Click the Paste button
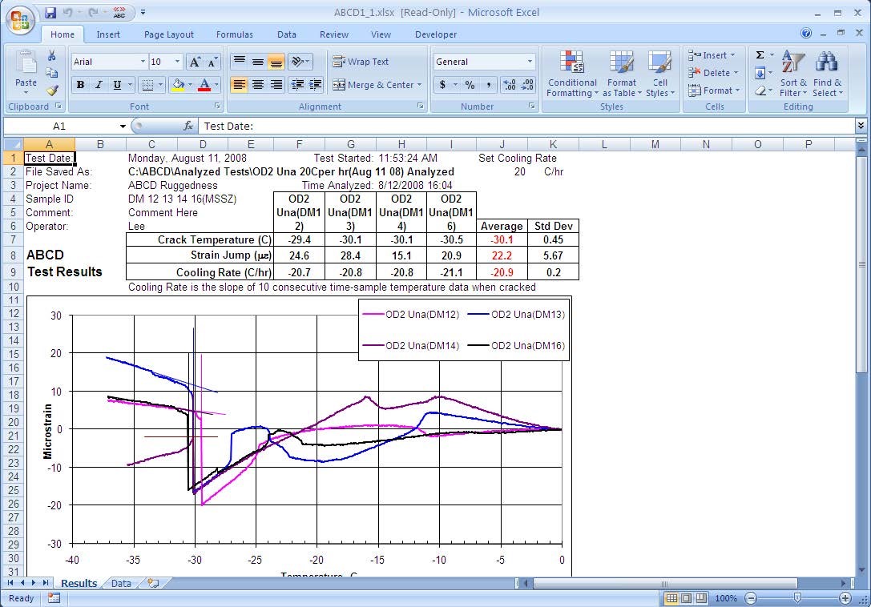 click(26, 74)
